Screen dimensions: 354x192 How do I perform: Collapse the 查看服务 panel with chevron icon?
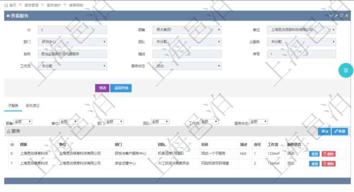click(331, 15)
